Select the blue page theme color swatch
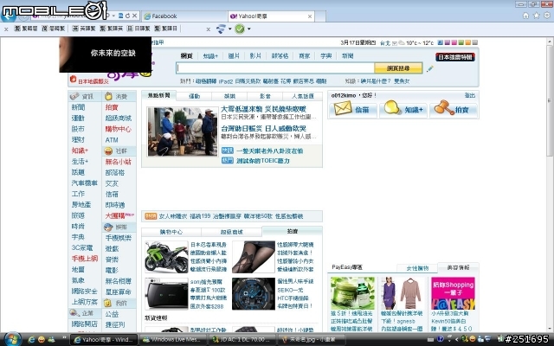This screenshot has width=554, height=346. point(441,42)
